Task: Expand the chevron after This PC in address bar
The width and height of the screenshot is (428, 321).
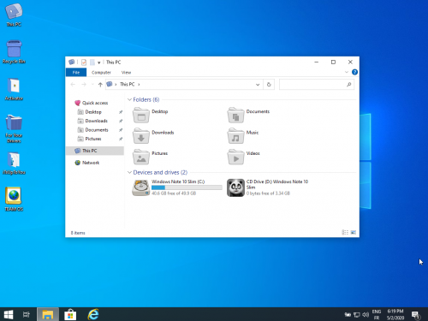Action: pos(139,85)
